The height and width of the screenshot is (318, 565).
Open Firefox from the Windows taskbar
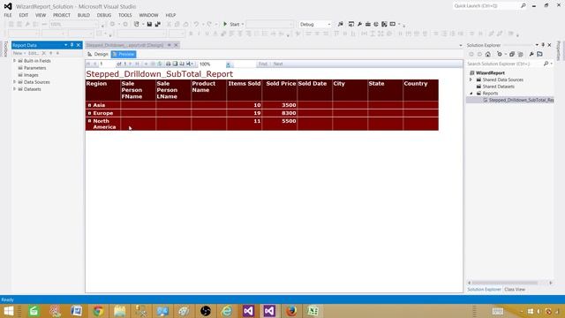coord(291,311)
